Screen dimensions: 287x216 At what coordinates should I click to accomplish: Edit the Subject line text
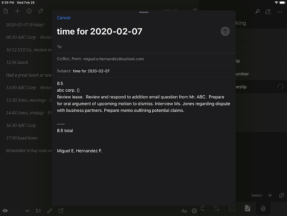click(x=91, y=71)
